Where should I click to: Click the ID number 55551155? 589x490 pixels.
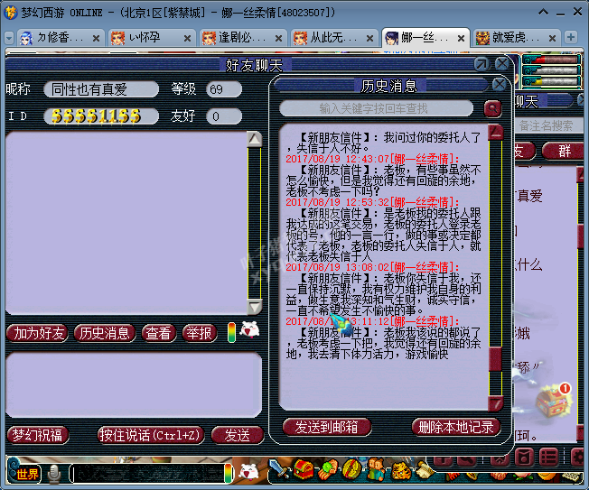point(96,116)
